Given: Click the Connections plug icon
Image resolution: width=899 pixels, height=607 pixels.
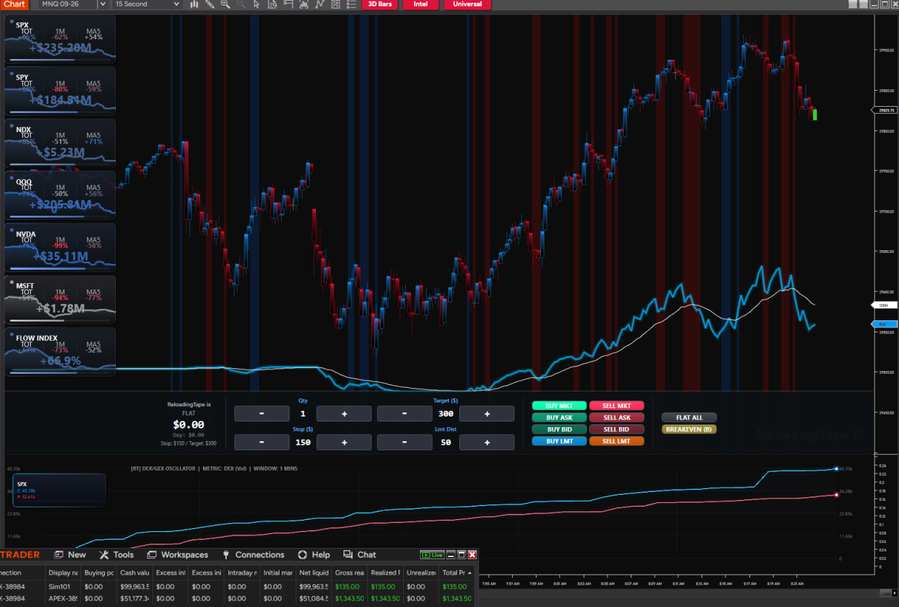Looking at the screenshot, I should pyautogui.click(x=226, y=555).
